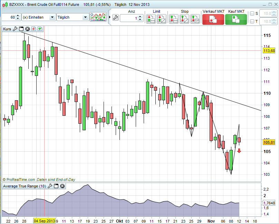The height and width of the screenshot is (224, 279).
Task: Maximize the Average True Range panel
Action: (56, 186)
